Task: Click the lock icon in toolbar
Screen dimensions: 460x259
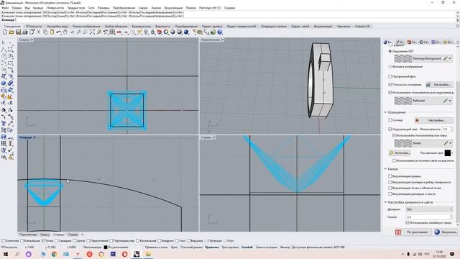Action: [x=152, y=32]
